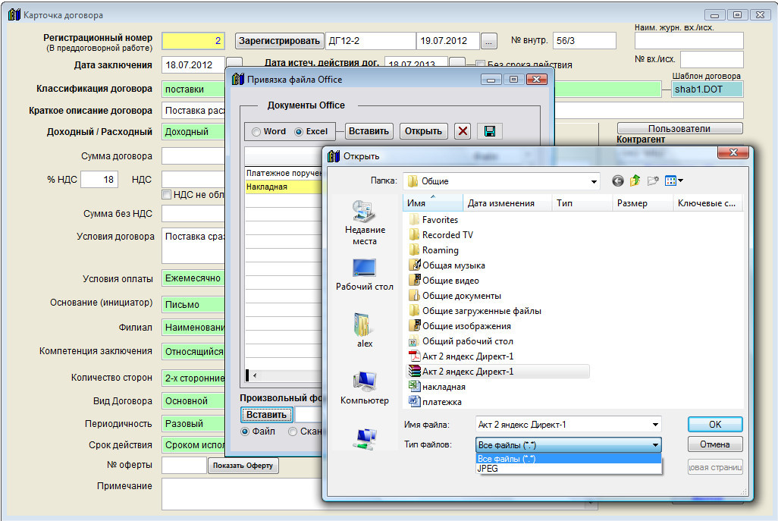Click the floppy disk save icon
778x521 pixels.
tap(489, 131)
